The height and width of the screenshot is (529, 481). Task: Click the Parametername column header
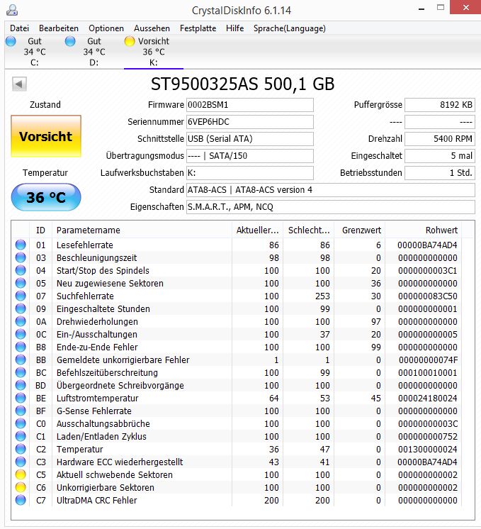[142, 230]
